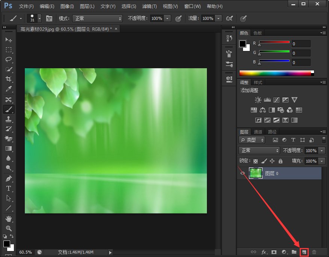Click the 图层 0 layer thumbnail
This screenshot has width=329, height=257.
click(255, 173)
